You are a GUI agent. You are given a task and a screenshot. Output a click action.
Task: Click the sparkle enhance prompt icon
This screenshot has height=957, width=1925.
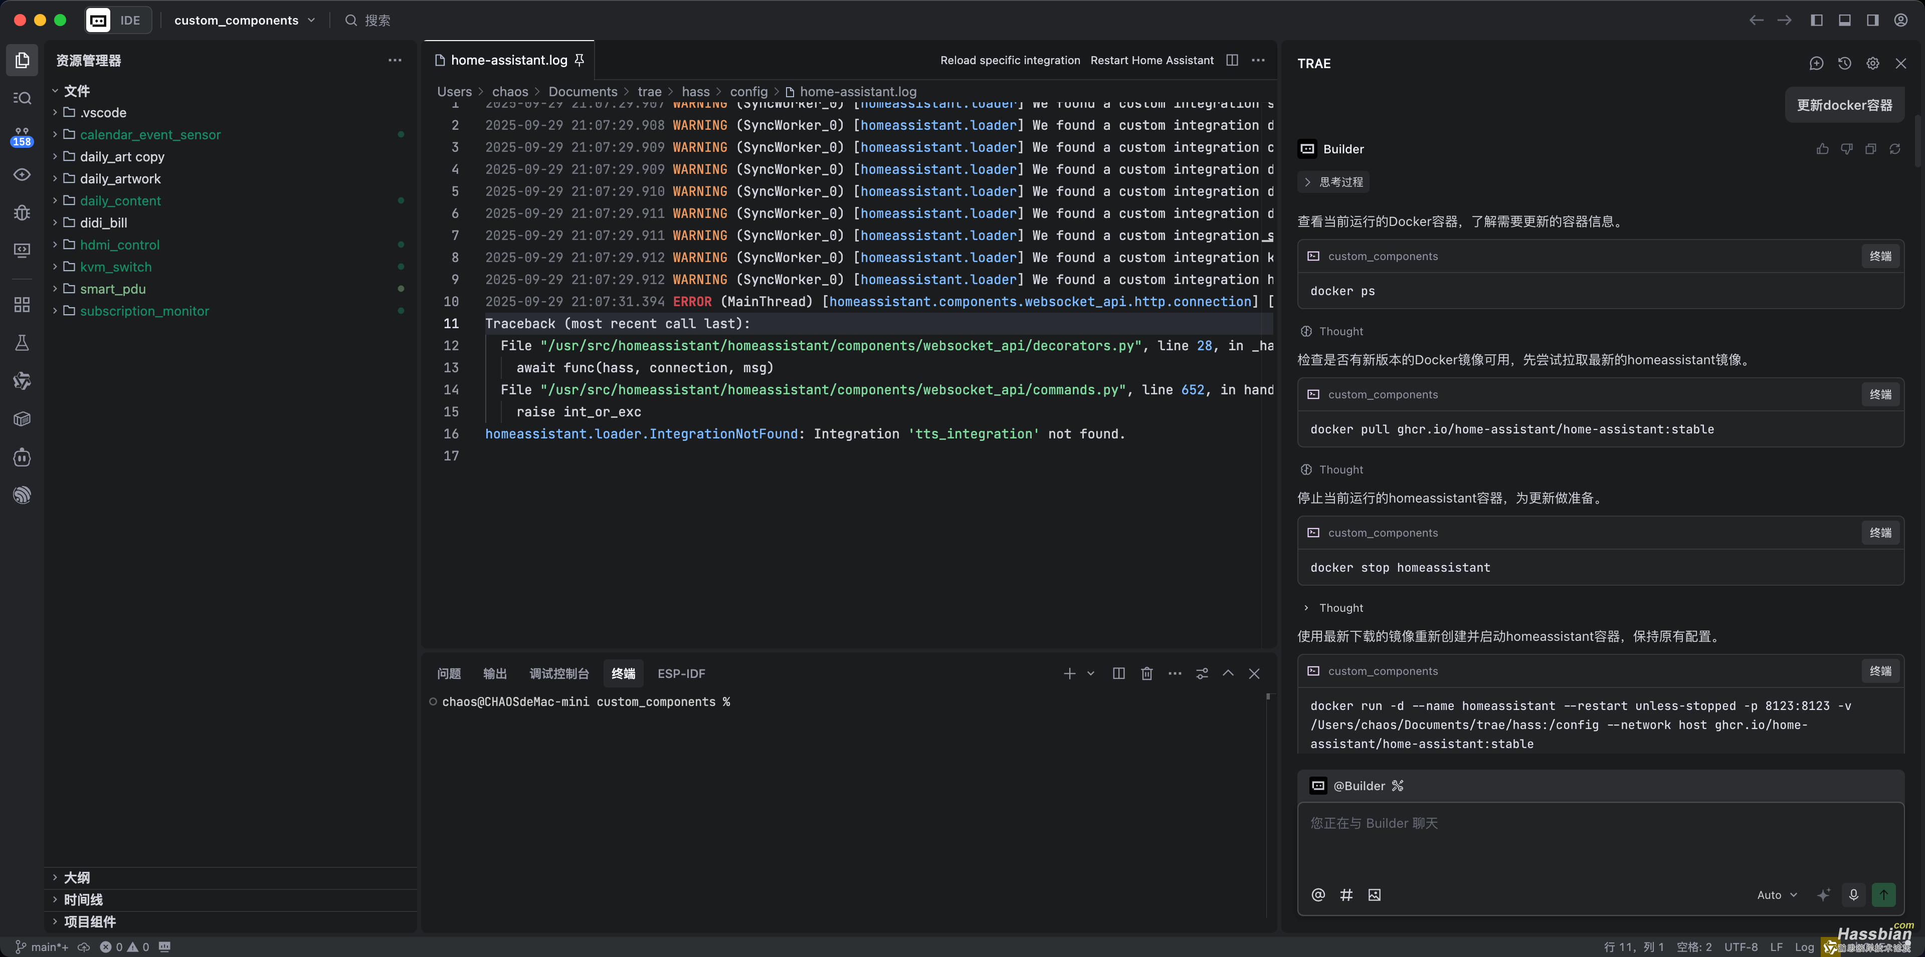click(1823, 894)
